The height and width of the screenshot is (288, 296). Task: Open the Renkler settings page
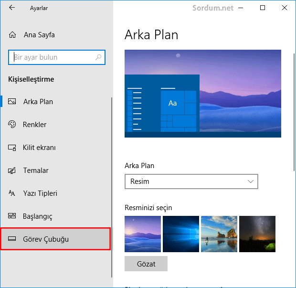coord(56,125)
